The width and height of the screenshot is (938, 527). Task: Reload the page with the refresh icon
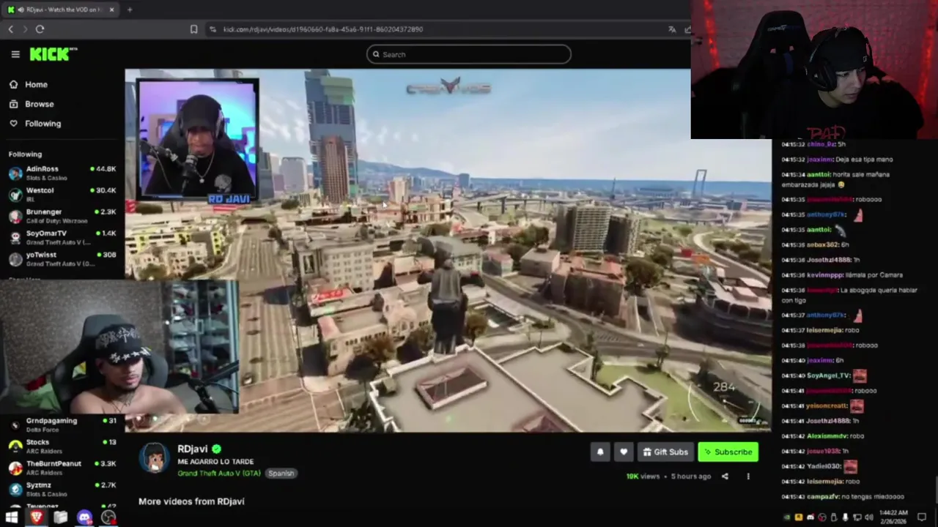click(40, 29)
